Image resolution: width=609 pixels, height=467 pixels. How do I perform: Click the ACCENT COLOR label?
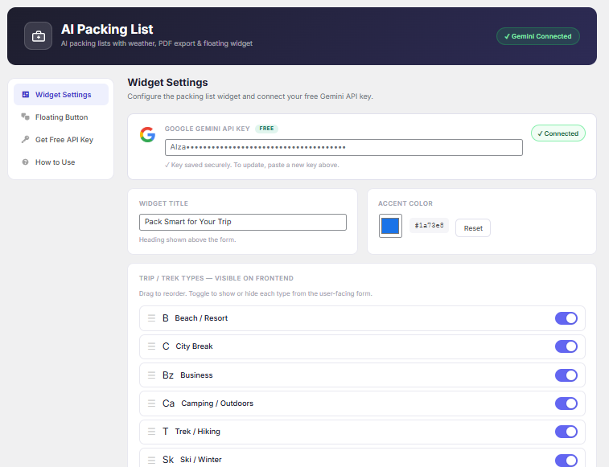coord(405,203)
